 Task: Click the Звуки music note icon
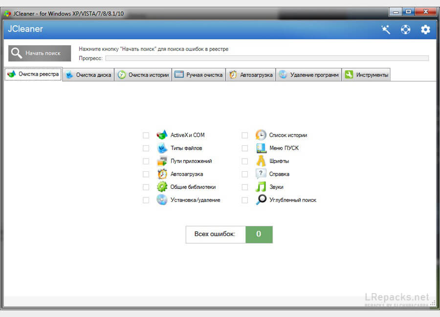[261, 187]
